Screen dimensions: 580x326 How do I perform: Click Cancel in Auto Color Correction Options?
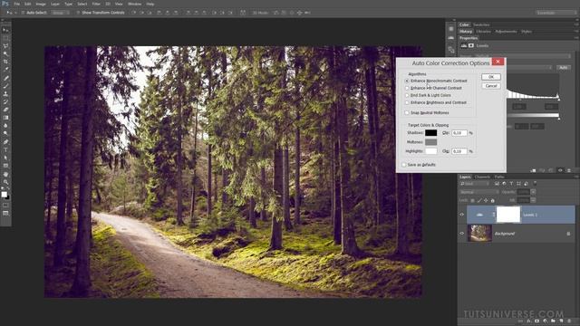coord(491,85)
